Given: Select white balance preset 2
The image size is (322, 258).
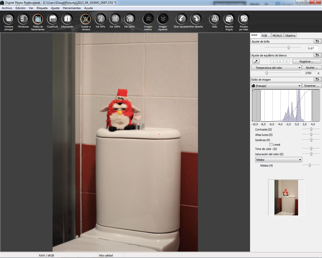Looking at the screenshot, I should (280, 61).
